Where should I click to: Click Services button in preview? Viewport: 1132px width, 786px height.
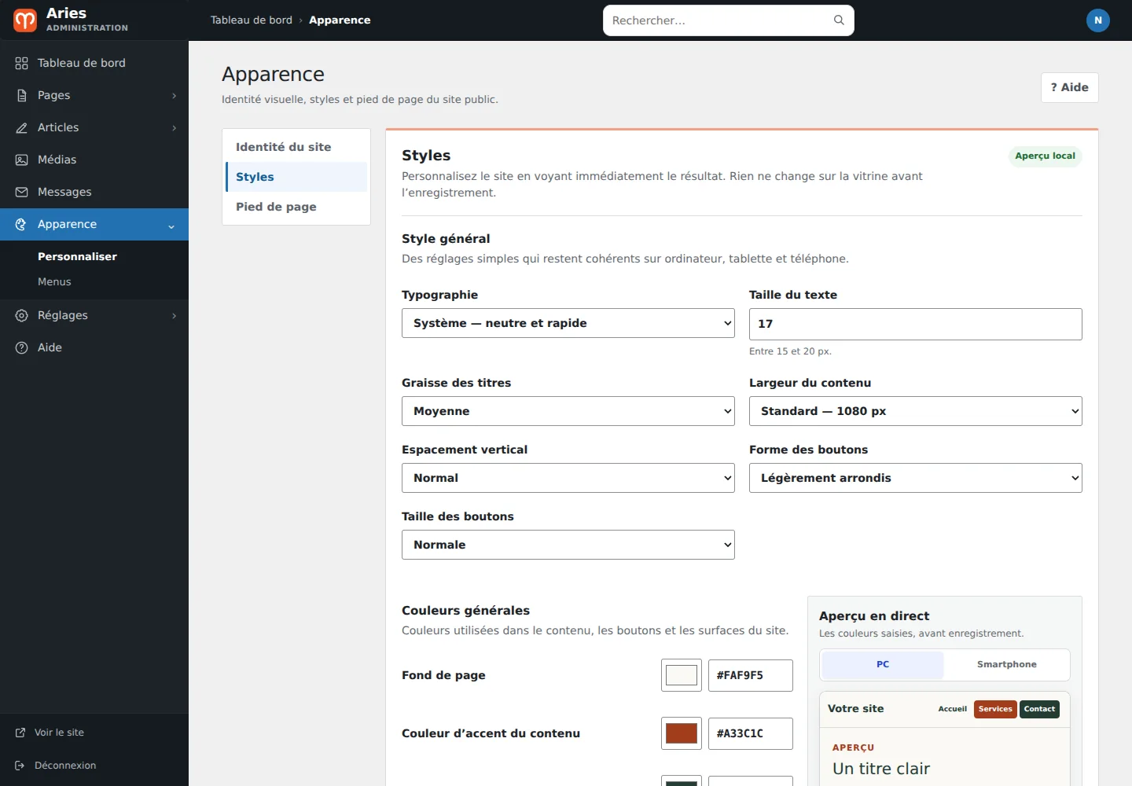click(x=995, y=709)
